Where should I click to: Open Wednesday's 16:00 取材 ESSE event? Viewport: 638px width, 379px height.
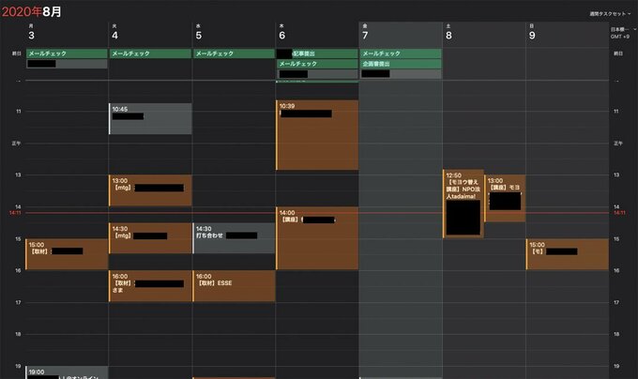[x=234, y=286]
